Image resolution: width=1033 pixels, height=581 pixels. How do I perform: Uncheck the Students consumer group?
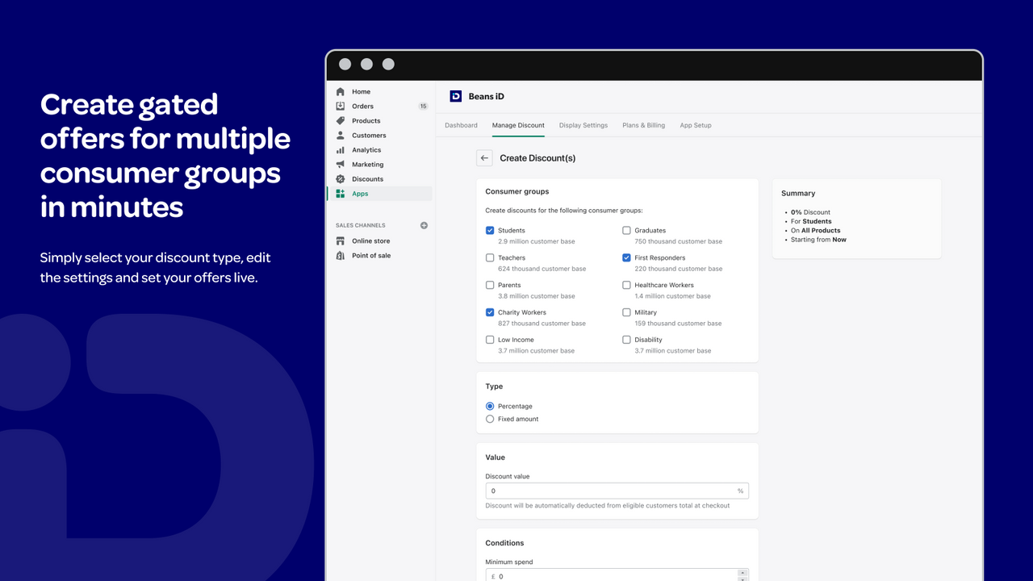(x=490, y=231)
